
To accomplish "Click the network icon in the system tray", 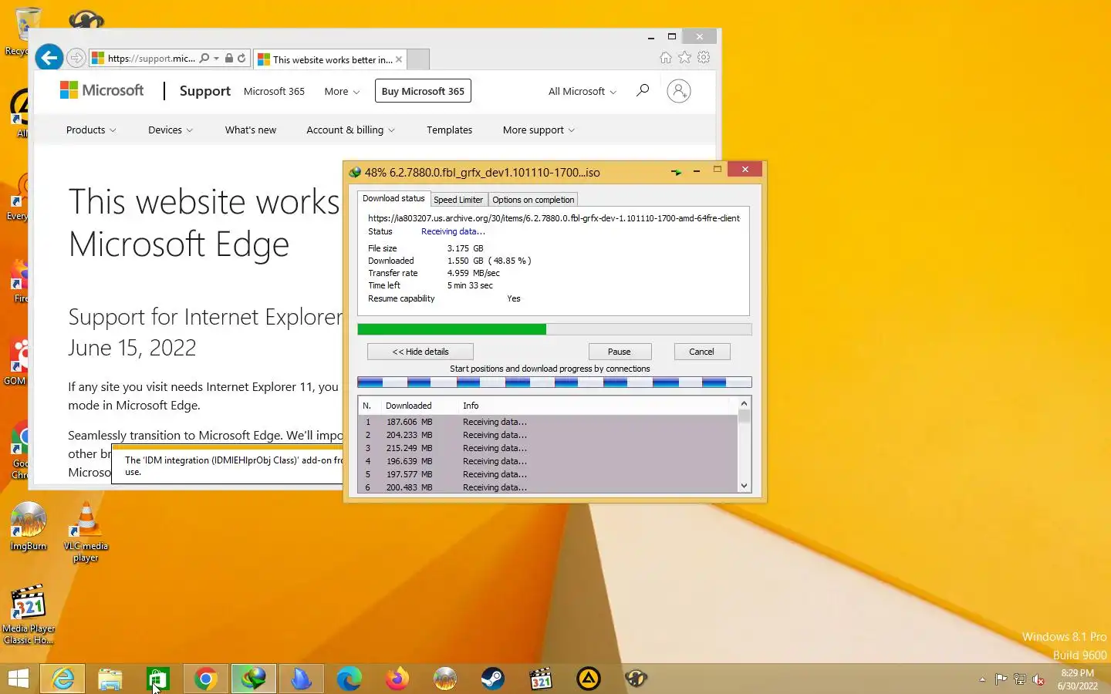I will click(1019, 679).
